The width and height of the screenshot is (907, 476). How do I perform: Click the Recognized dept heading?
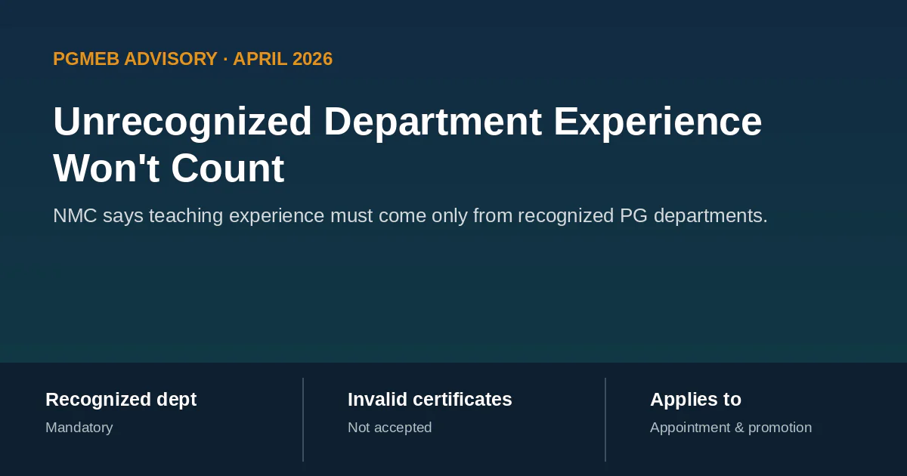(x=121, y=400)
